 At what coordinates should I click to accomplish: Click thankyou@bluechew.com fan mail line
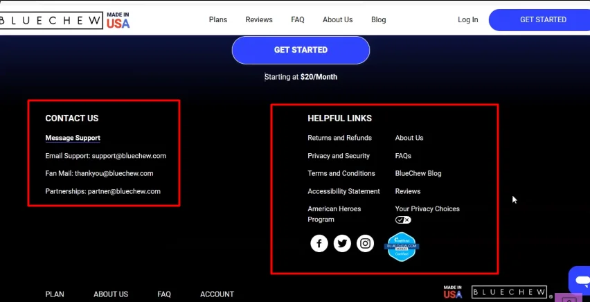pyautogui.click(x=99, y=174)
